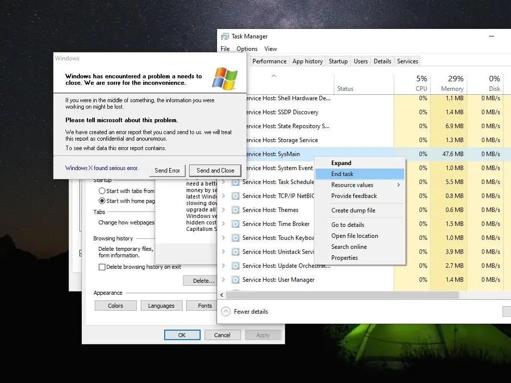This screenshot has width=511, height=383.
Task: Click gear icon beside Service Host: Themes
Action: 236,210
